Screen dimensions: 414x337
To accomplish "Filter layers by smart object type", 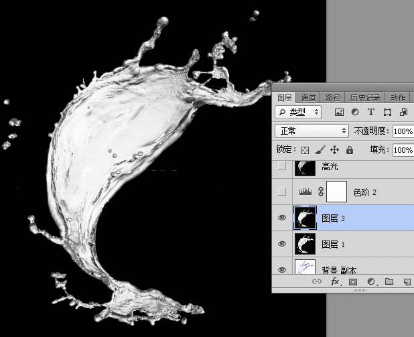I will tap(403, 113).
